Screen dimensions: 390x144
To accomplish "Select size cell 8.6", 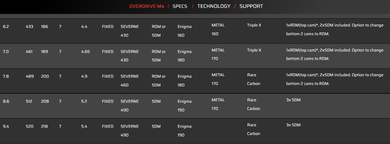I will [6, 101].
